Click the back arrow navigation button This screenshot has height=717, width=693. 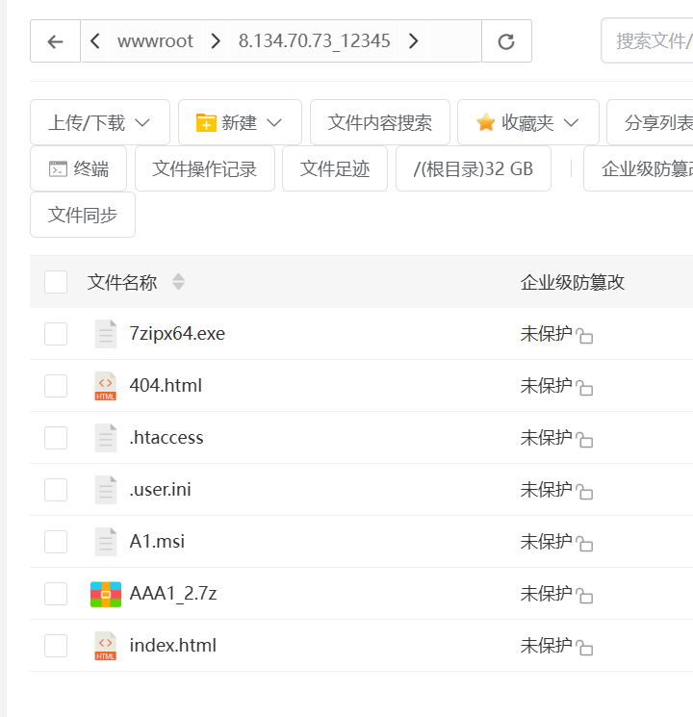pos(55,41)
